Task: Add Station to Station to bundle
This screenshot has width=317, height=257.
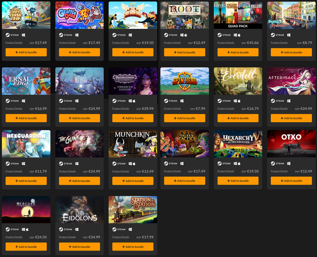Action: (133, 247)
